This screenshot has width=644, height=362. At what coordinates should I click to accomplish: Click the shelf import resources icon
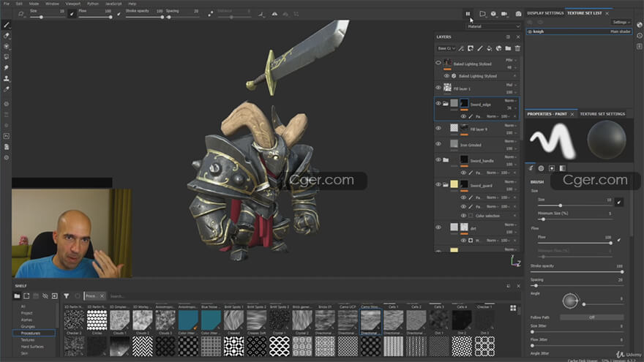(54, 296)
